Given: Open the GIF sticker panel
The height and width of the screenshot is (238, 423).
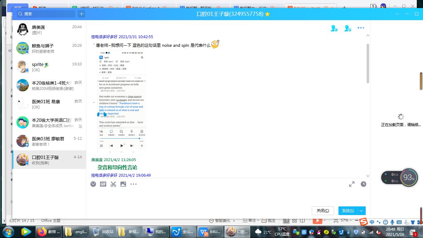Looking at the screenshot, I should tap(103, 184).
